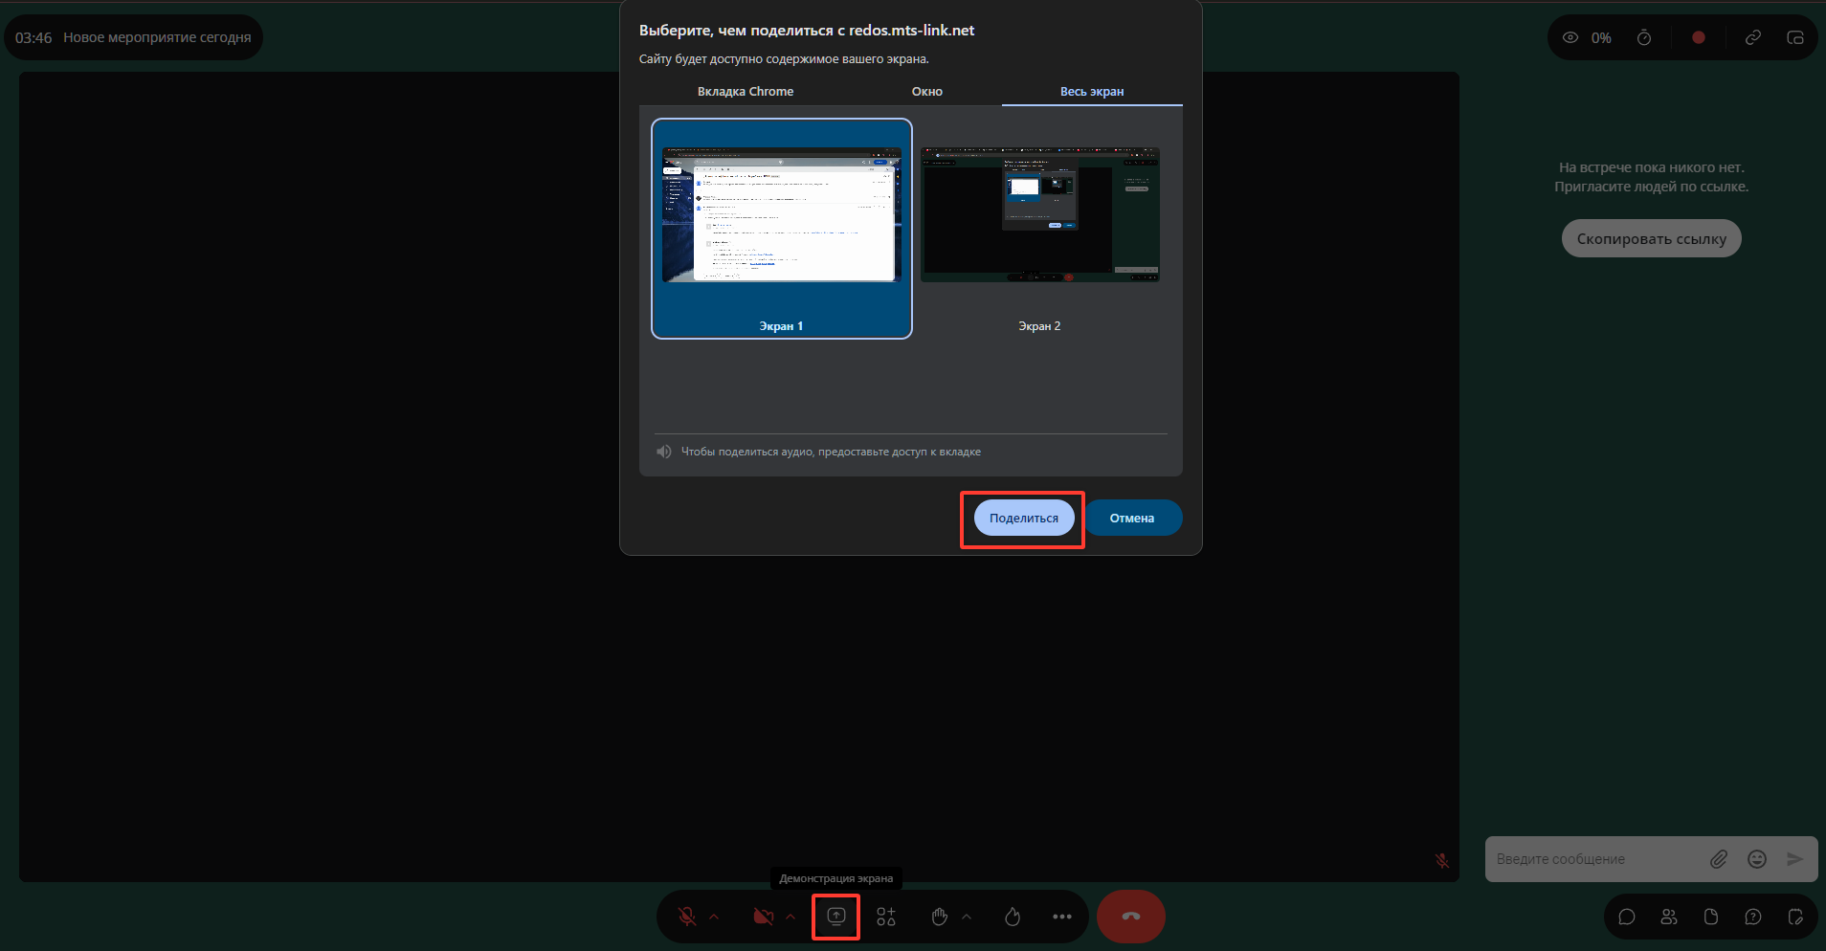
Task: Expand camera options arrow
Action: point(791,917)
